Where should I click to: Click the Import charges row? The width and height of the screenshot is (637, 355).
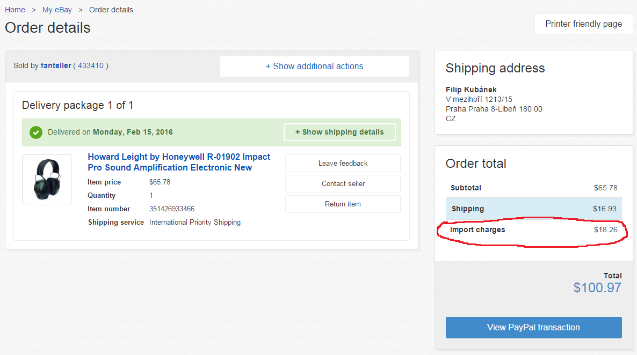coord(534,230)
